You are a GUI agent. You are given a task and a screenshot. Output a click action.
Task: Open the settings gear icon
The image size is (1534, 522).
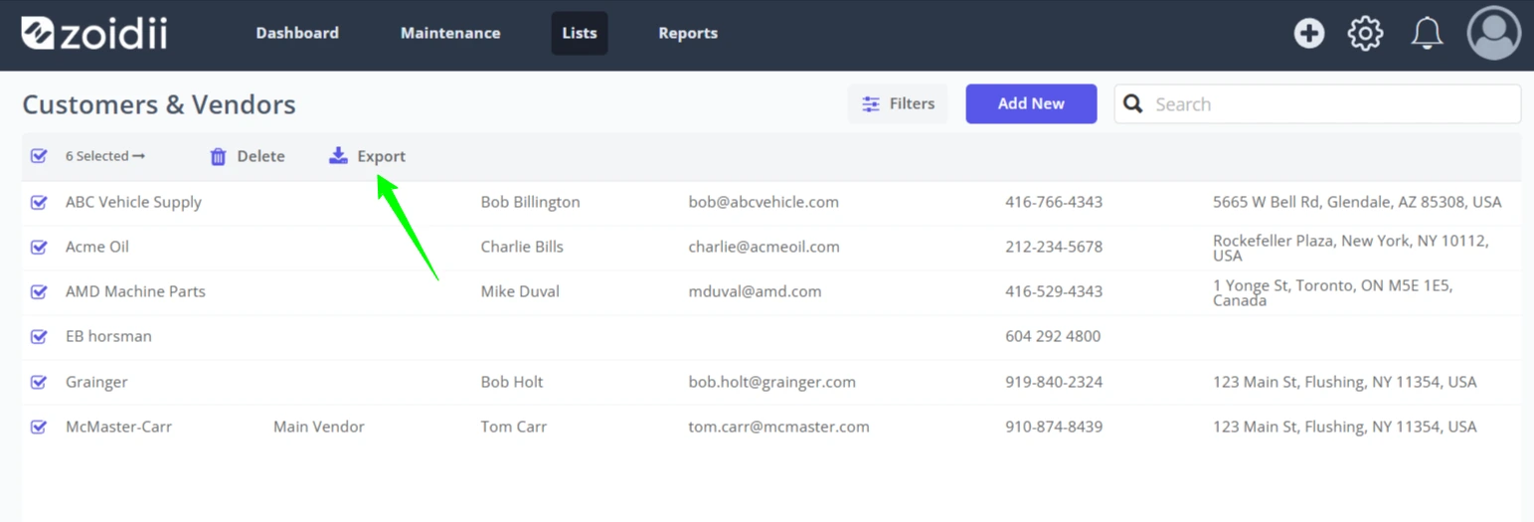point(1365,34)
